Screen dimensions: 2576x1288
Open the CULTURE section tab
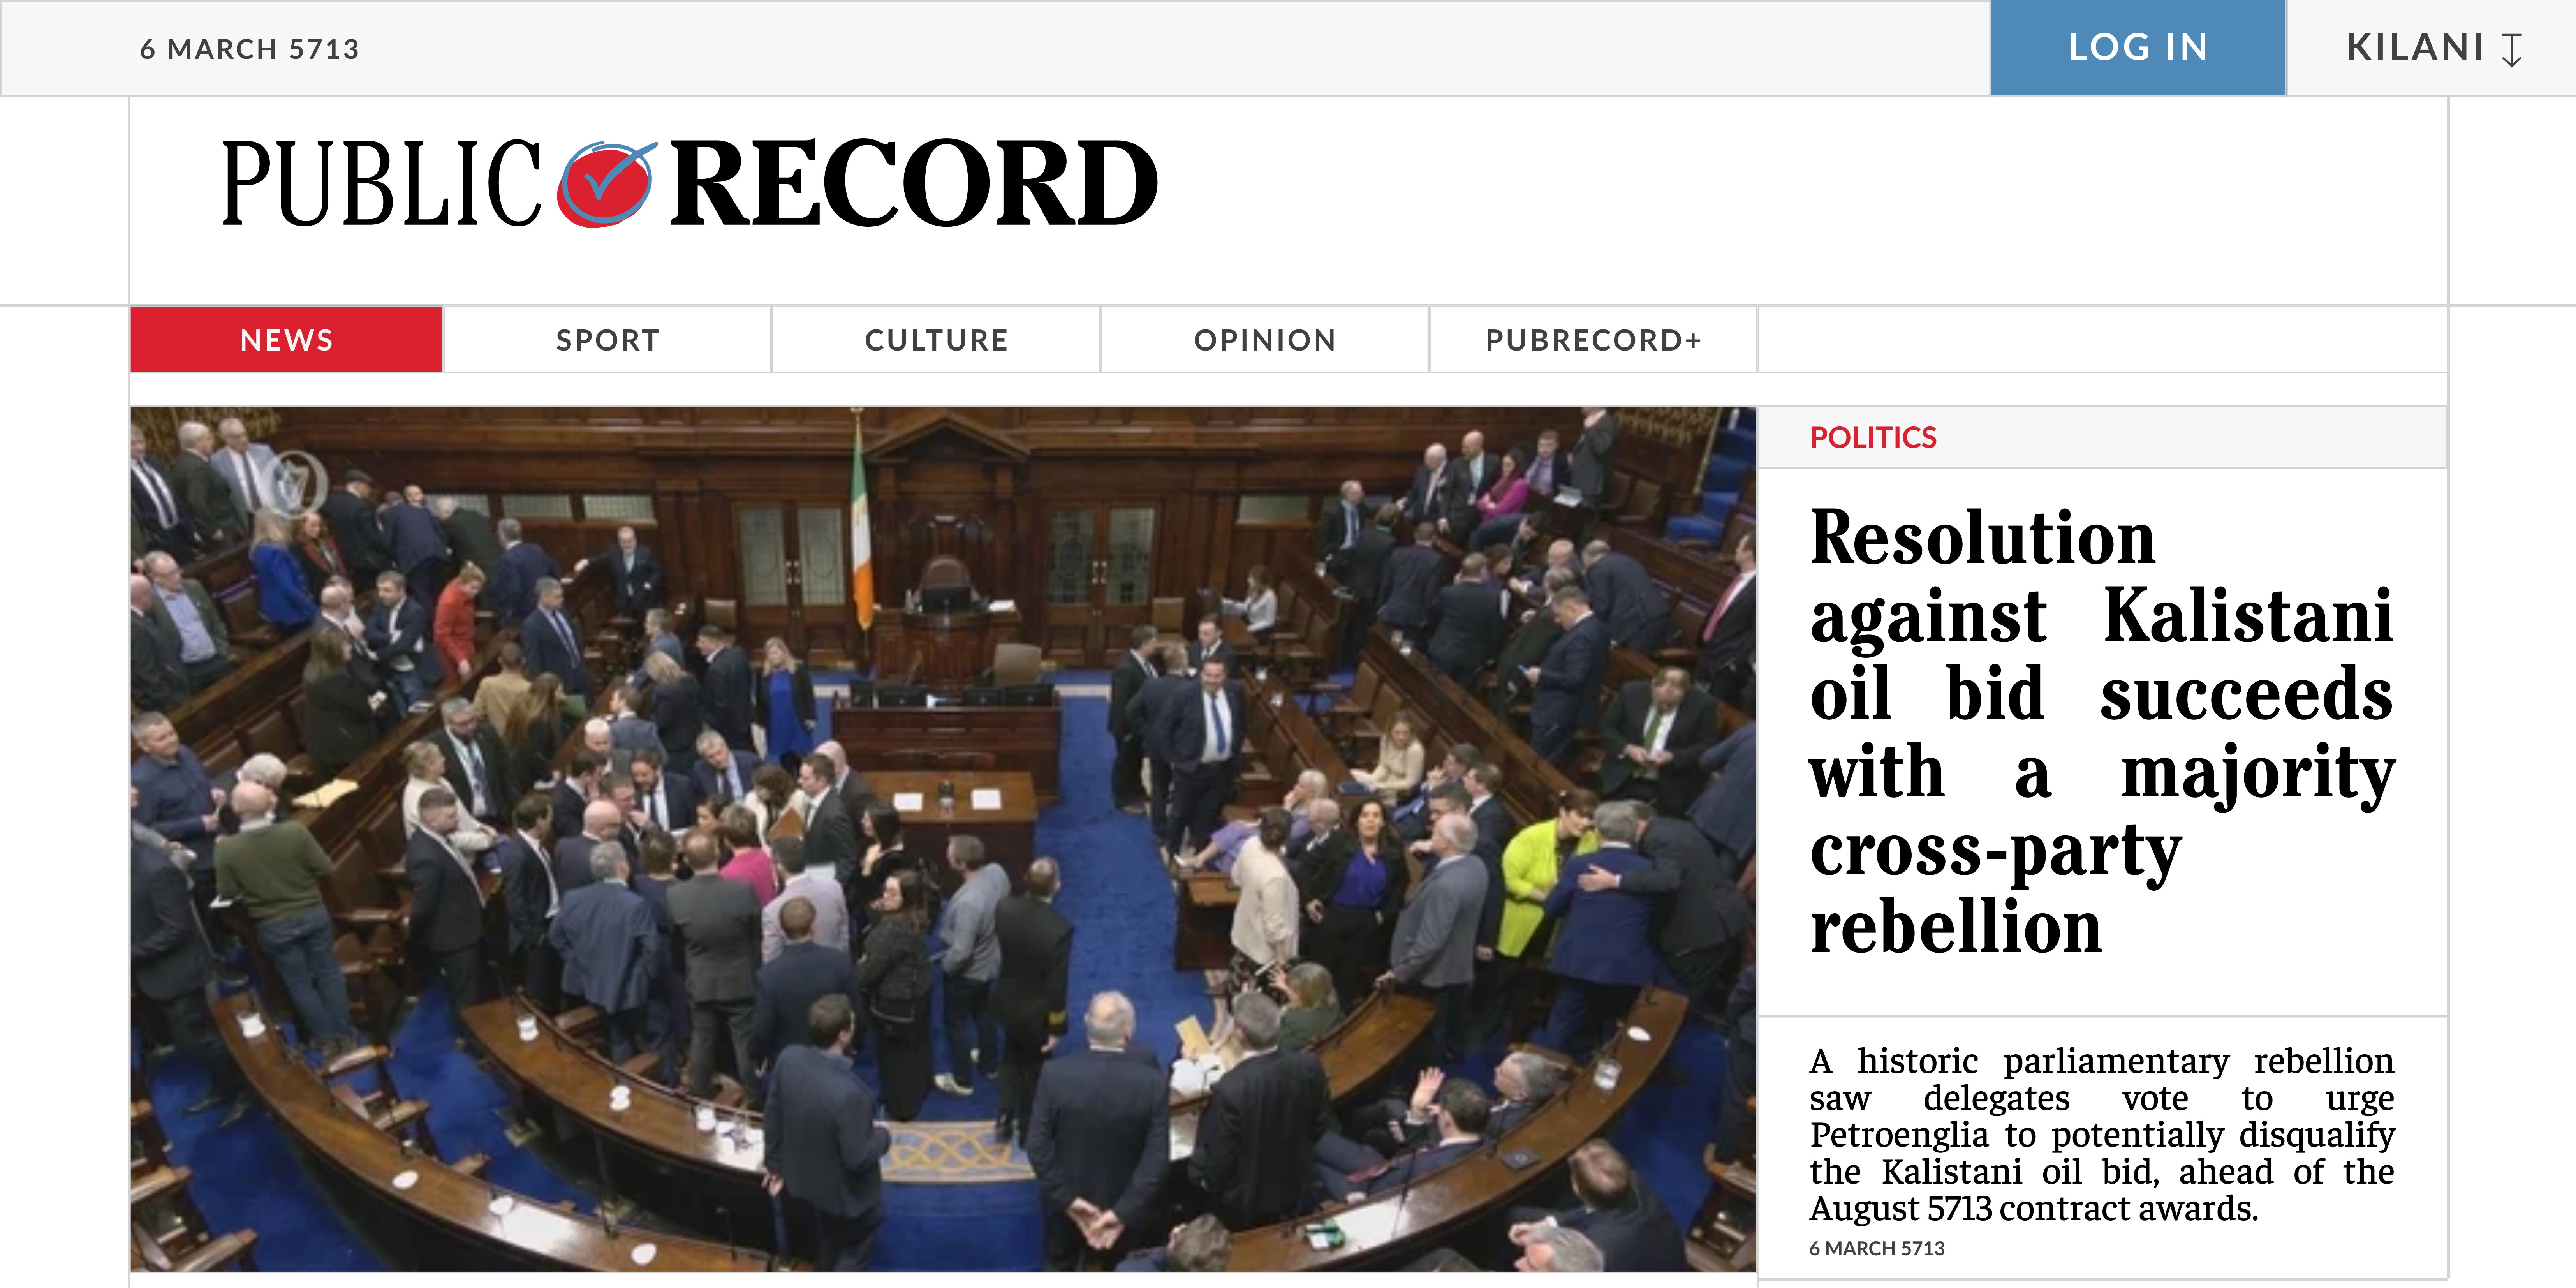936,340
